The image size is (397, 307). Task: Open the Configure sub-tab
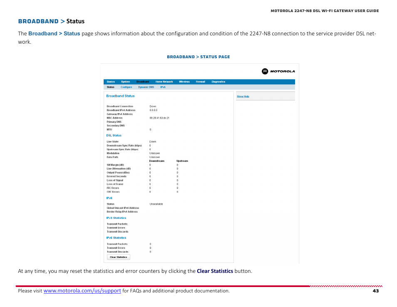tap(126, 87)
